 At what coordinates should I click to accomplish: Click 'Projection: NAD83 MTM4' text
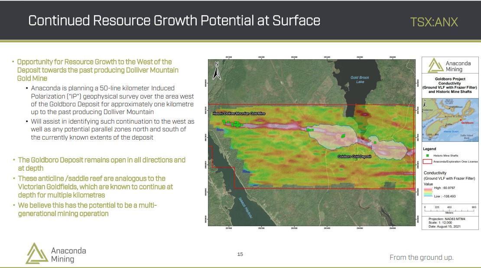(447, 219)
